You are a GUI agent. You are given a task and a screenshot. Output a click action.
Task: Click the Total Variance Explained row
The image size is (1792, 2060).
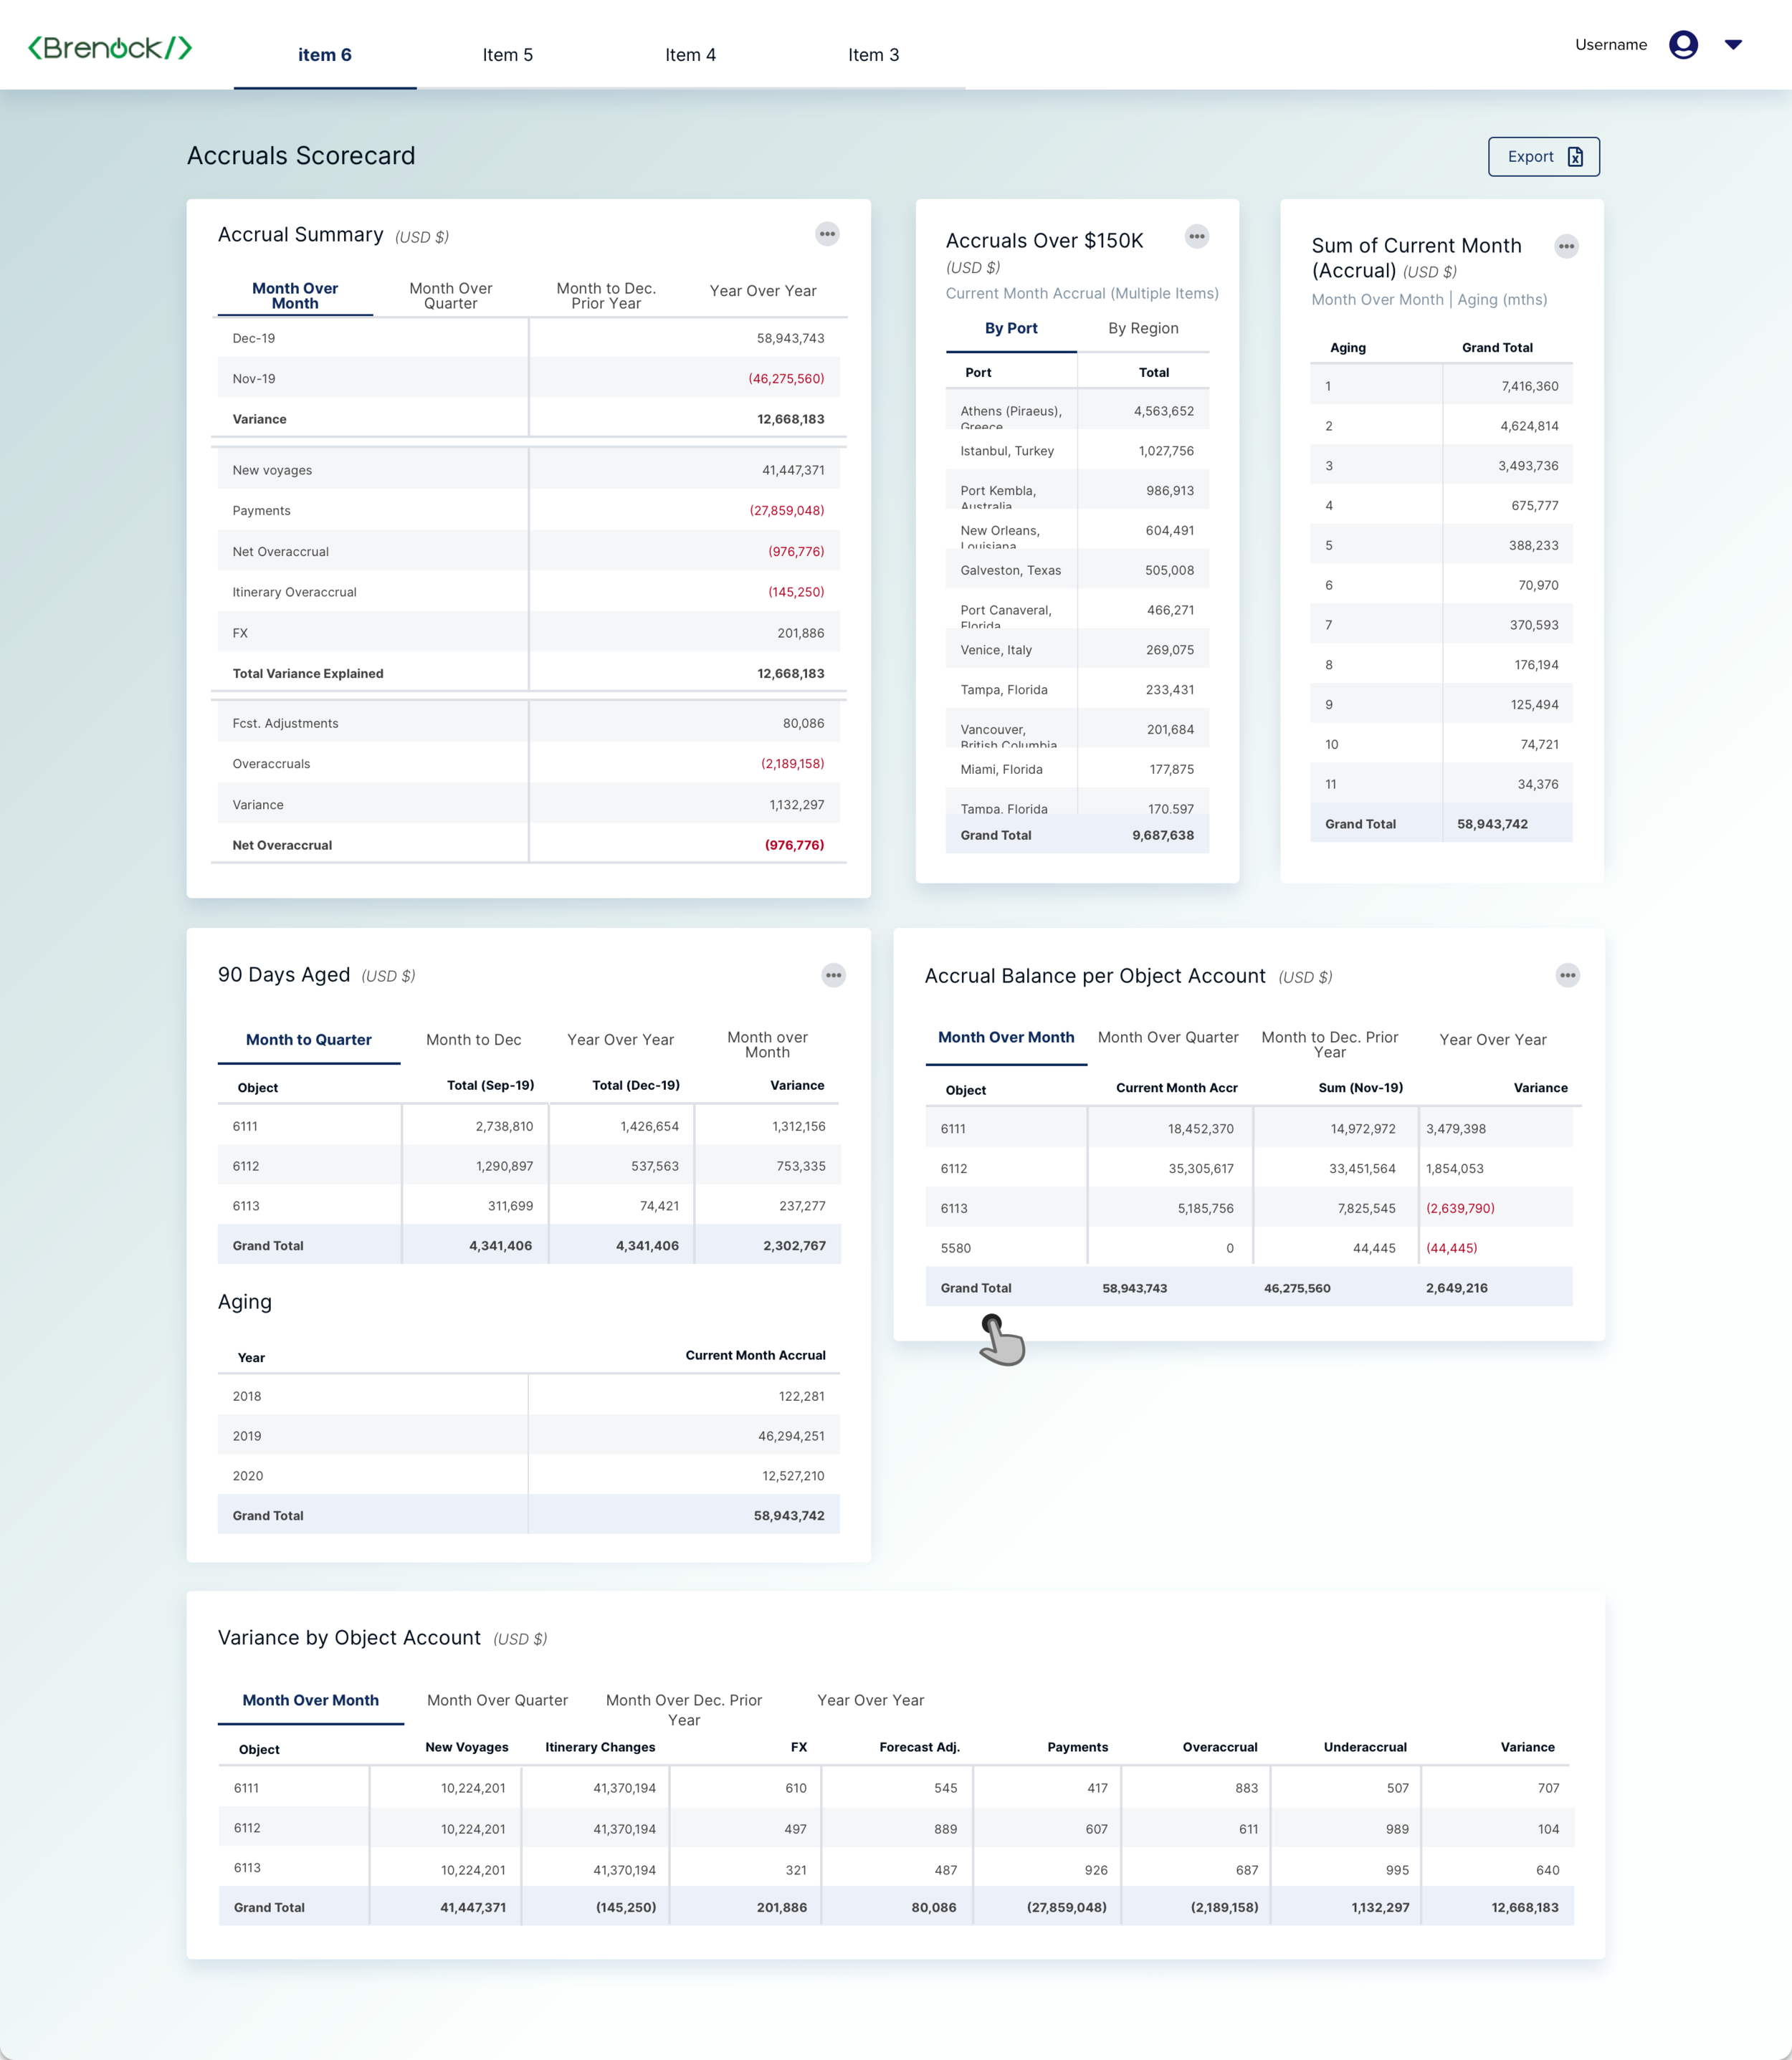pyautogui.click(x=528, y=674)
